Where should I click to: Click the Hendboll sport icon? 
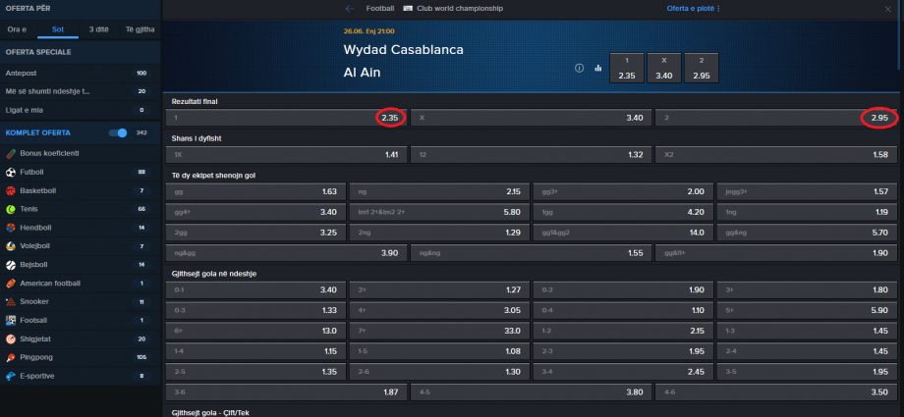tap(11, 228)
